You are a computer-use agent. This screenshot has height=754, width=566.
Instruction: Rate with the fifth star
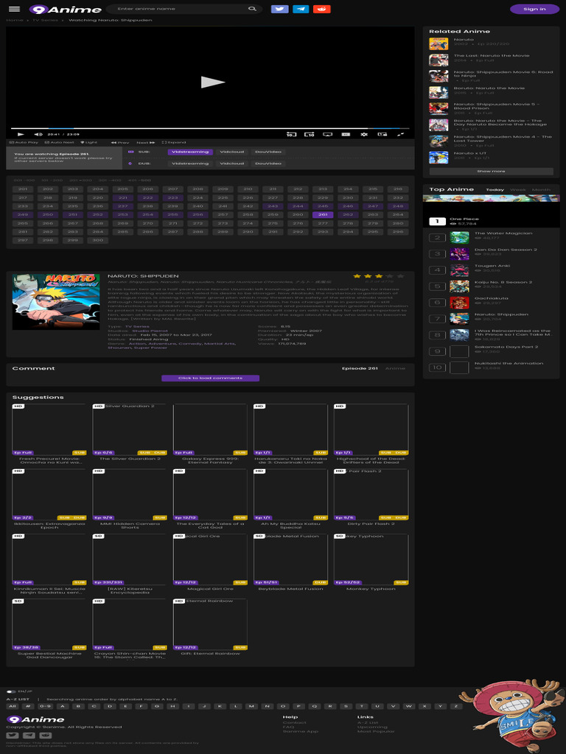click(400, 277)
